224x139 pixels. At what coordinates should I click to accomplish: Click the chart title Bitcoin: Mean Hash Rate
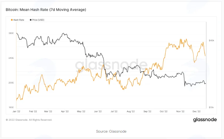[x=46, y=10]
